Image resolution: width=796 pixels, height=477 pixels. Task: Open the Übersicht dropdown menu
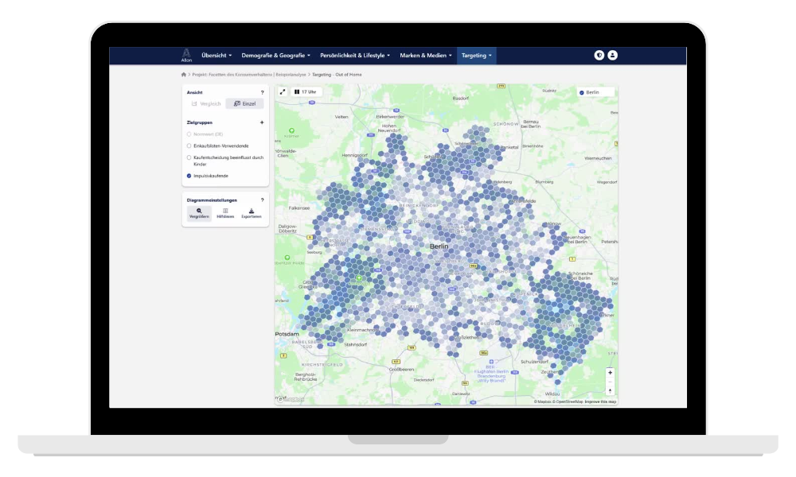point(217,56)
